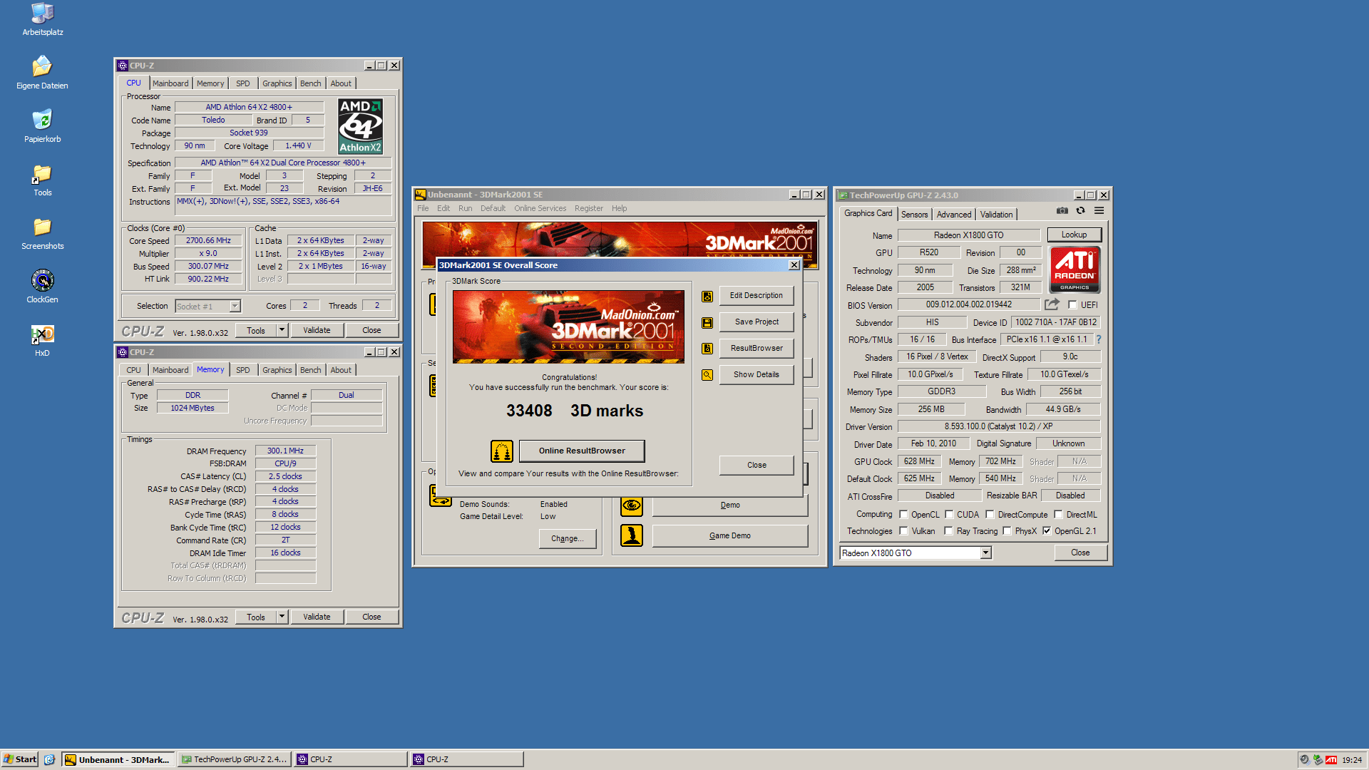Screen dimensions: 1369x770
Task: Toggle the OpenGL 2.1 checkbox
Action: pos(1047,531)
